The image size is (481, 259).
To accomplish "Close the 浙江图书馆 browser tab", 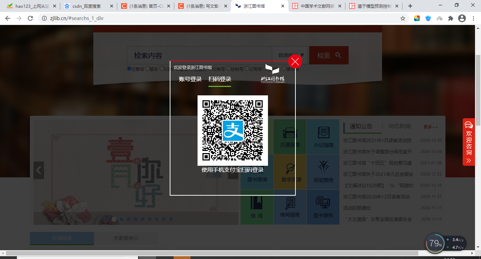I will tap(282, 6).
